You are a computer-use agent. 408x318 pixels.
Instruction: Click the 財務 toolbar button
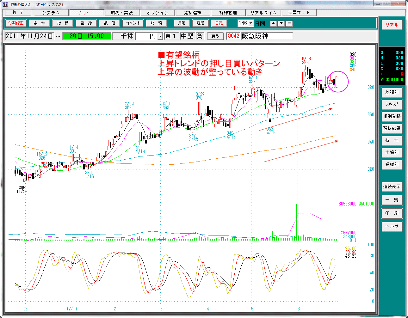tap(156, 23)
